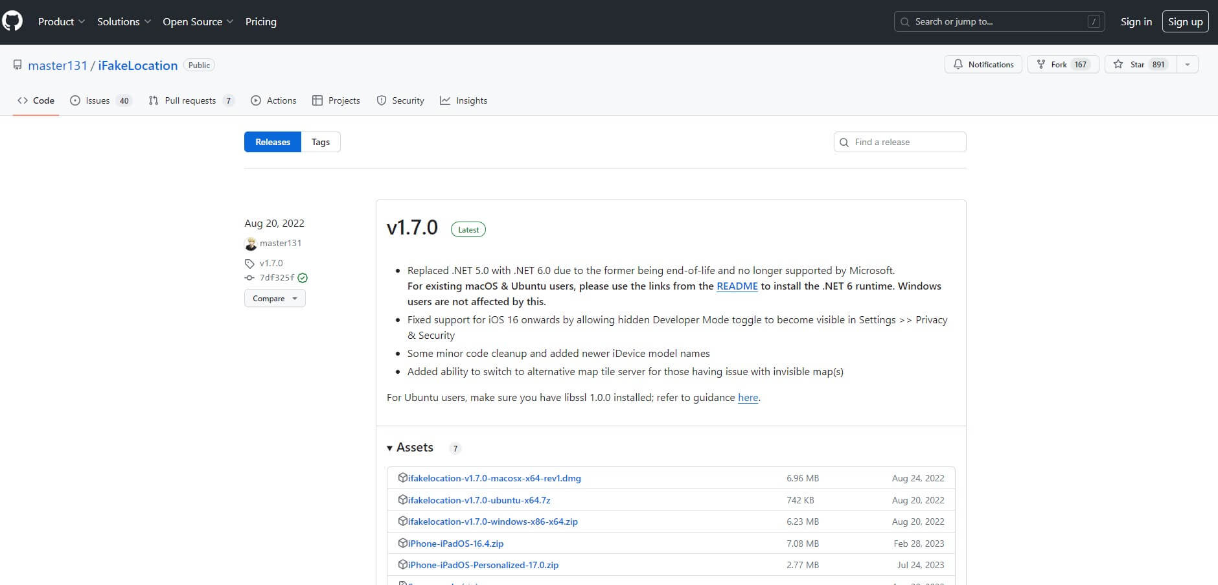Viewport: 1218px width, 585px height.
Task: Open the iFakeLocation repository link
Action: (x=138, y=65)
